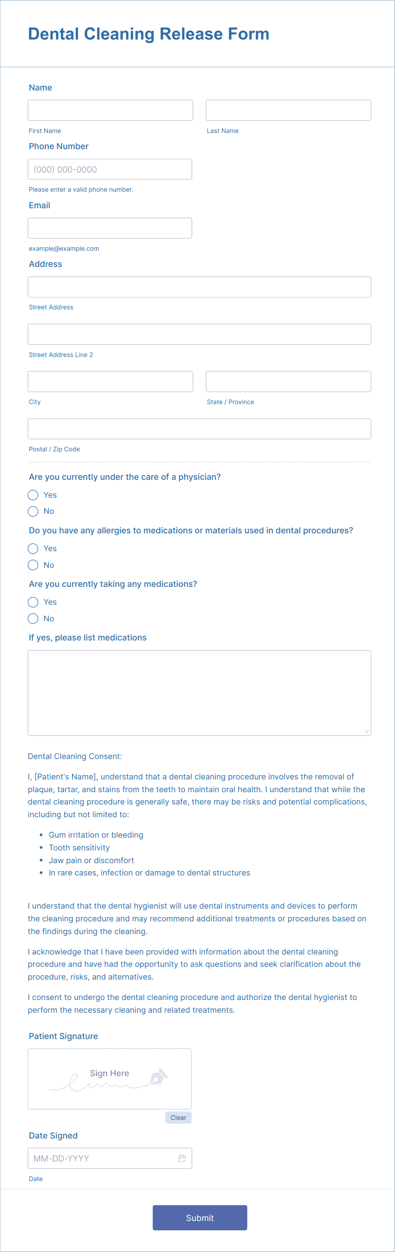This screenshot has height=1252, width=395.
Task: Select No for currently taking medications
Action: 33,618
